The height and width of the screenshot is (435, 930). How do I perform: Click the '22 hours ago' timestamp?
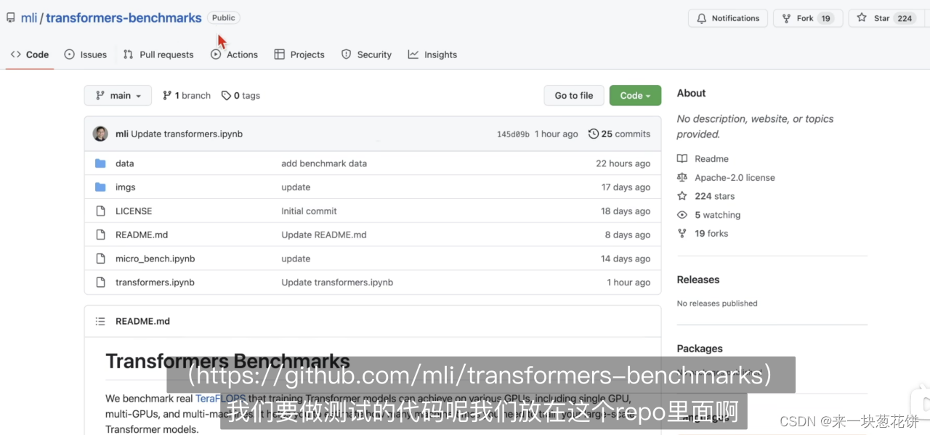623,163
